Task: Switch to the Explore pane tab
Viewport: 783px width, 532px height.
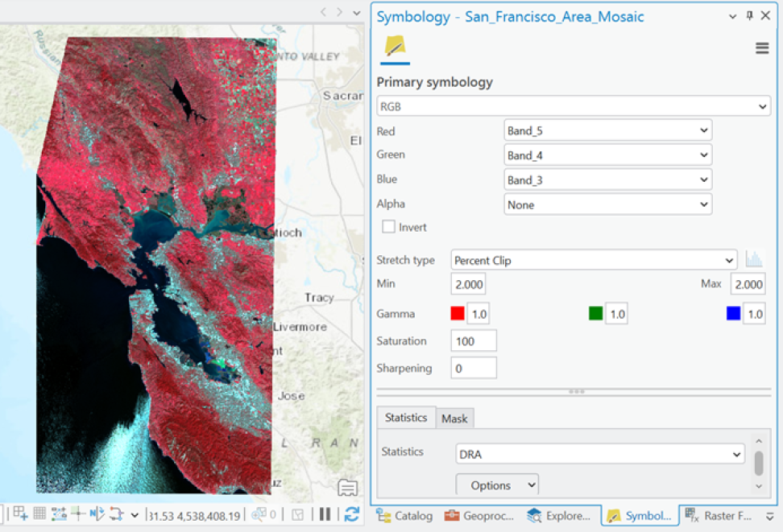Action: click(x=559, y=516)
